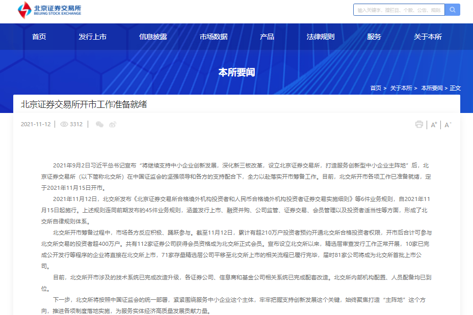Enlarge text with the A+ icon
Image resolution: width=473 pixels, height=315 pixels.
pyautogui.click(x=433, y=124)
